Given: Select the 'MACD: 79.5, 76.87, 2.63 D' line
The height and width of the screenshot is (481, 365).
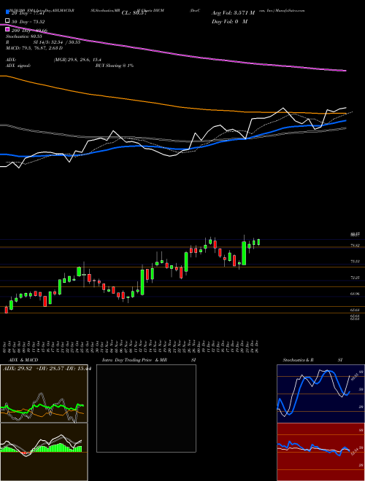Looking at the screenshot, I should pos(34,48).
